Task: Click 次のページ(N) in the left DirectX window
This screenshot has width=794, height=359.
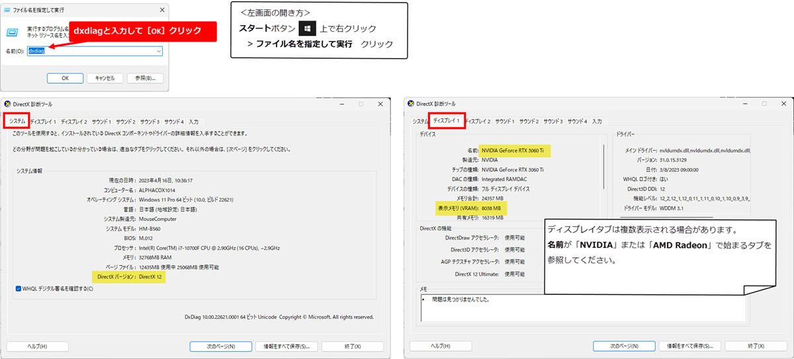Action: (220, 346)
